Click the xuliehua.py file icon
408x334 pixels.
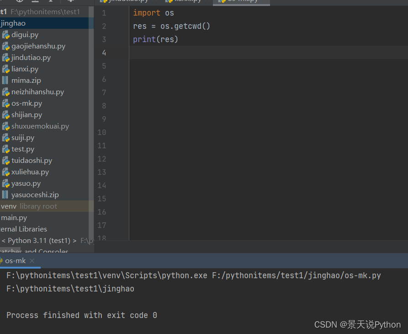pyautogui.click(x=6, y=172)
